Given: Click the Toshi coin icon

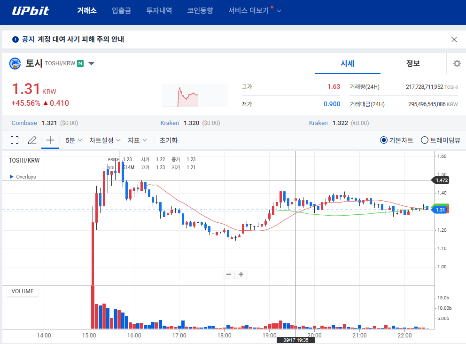Looking at the screenshot, I should (x=16, y=63).
